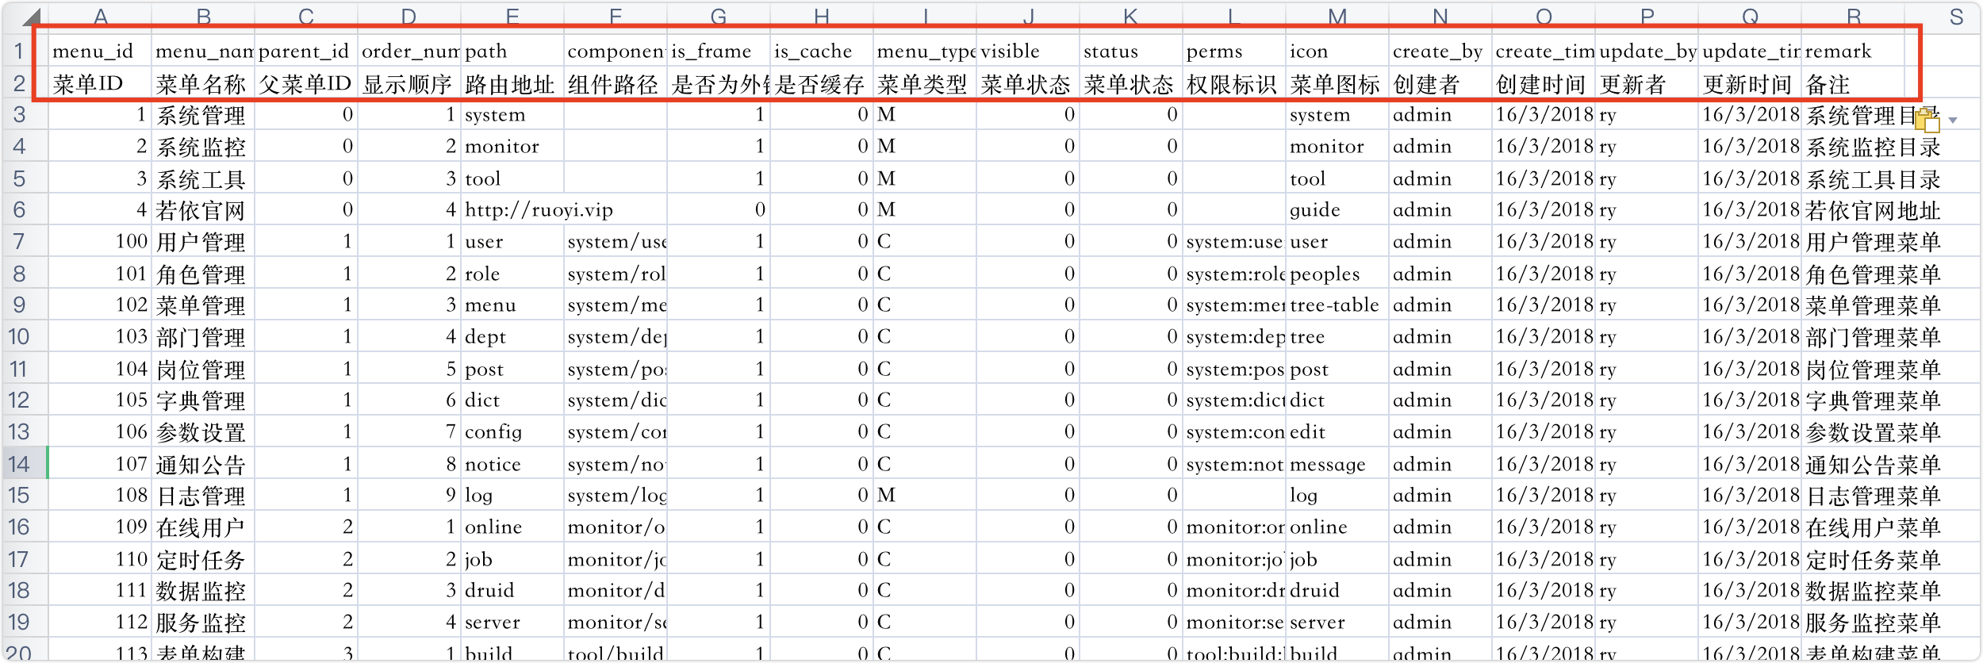Click the 字典管理 name cell

[x=203, y=400]
